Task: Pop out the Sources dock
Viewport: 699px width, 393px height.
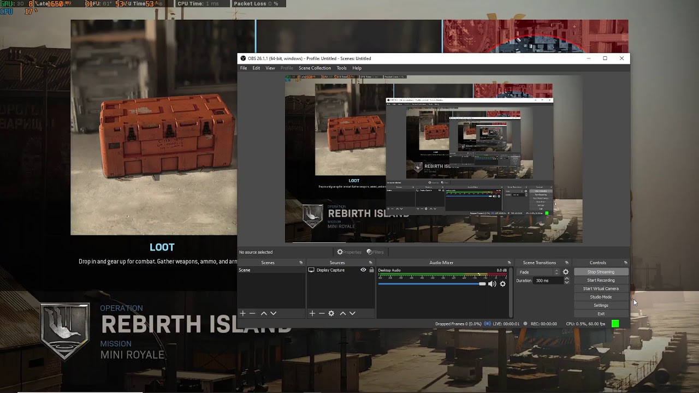Action: click(371, 263)
